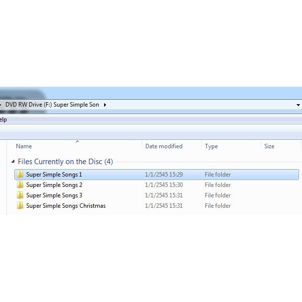Click empty space in the address bar
Screen dimensions: 302x302
coord(198,105)
